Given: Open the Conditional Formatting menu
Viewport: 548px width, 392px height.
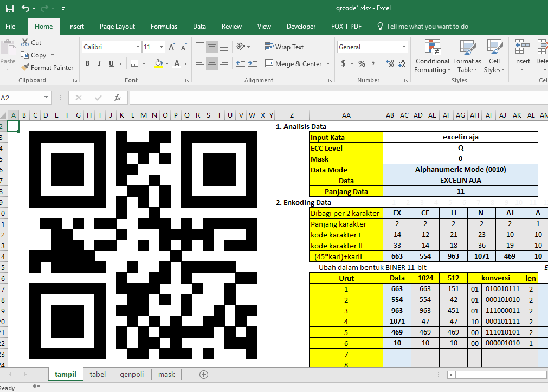Looking at the screenshot, I should tap(433, 56).
